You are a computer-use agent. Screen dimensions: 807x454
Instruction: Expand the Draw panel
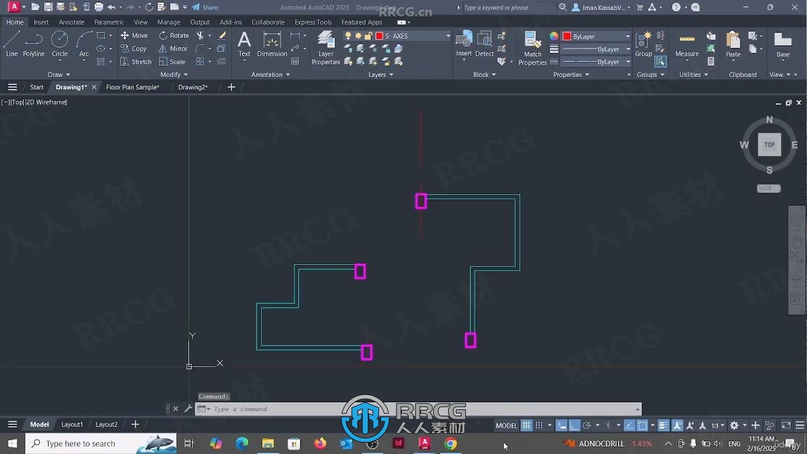coord(59,74)
